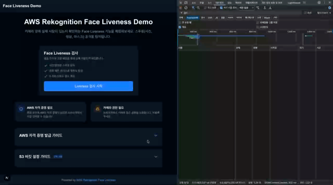Clear the network log
Screen dimensions: 333x185
pyautogui.click(x=186, y=8)
